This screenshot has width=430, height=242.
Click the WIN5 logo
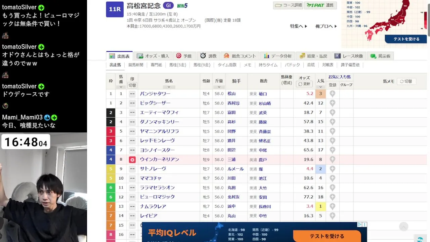(x=182, y=6)
